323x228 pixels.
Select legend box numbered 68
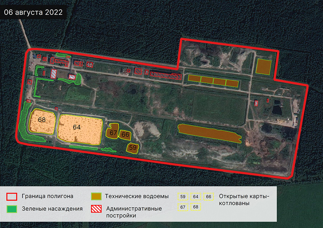196,207
